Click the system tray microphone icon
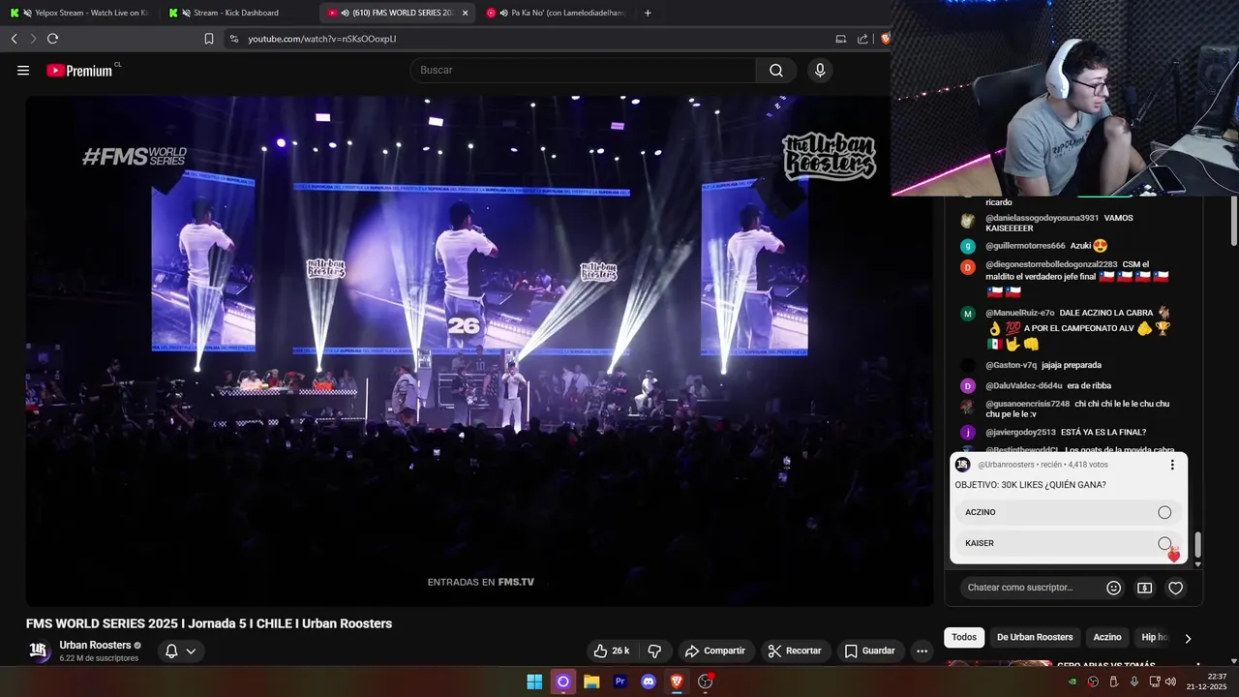The height and width of the screenshot is (697, 1239). 1133,682
